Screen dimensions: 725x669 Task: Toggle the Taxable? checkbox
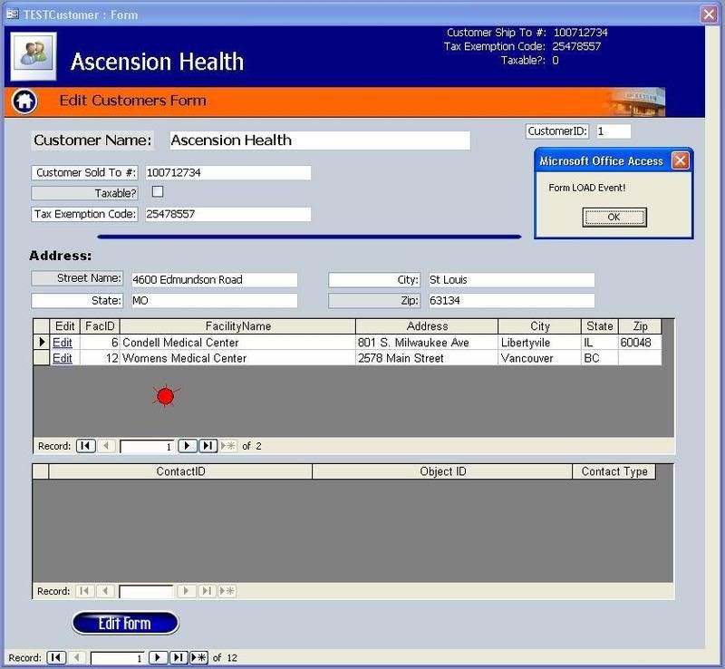click(158, 191)
